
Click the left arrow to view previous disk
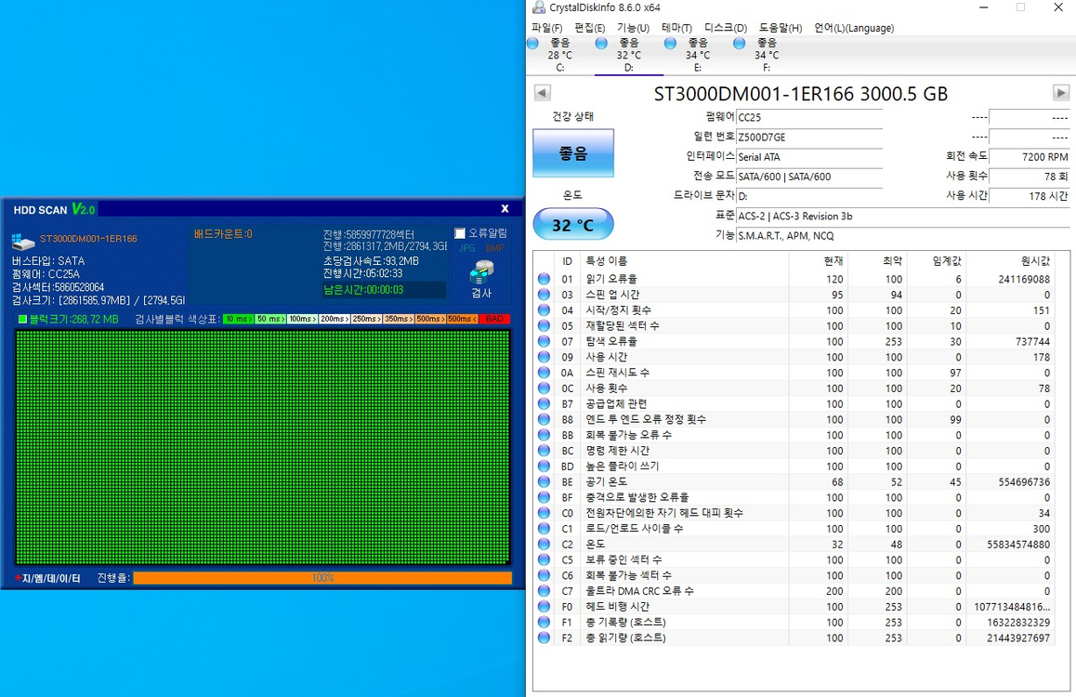[x=541, y=92]
